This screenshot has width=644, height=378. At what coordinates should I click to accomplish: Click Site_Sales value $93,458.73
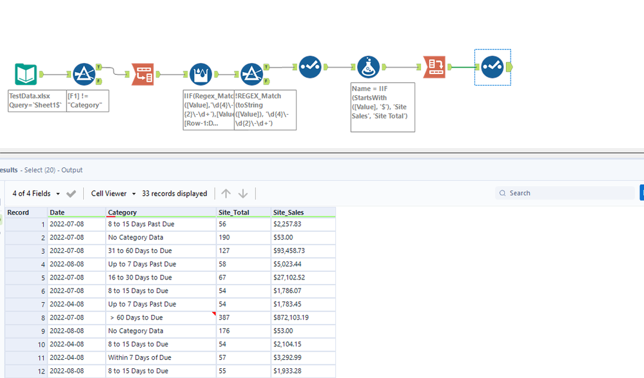[303, 250]
